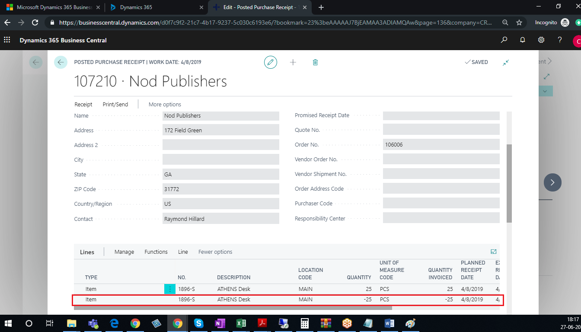Show More options in the receipt action bar
Viewport: 581px width, 332px height.
(165, 104)
